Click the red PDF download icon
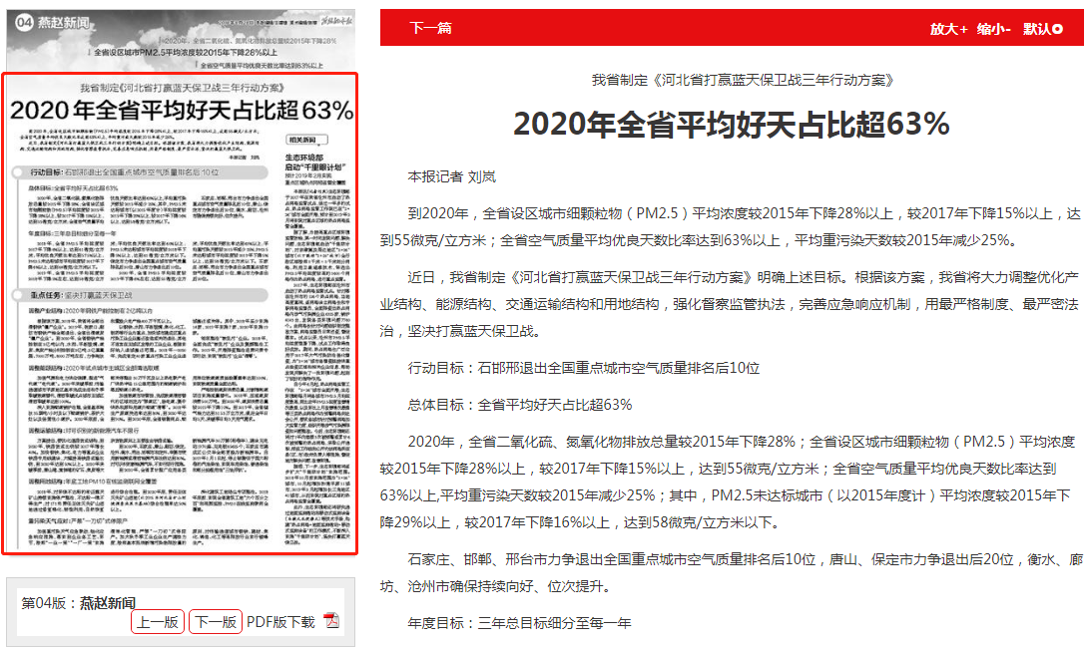The image size is (1087, 648). [x=331, y=622]
